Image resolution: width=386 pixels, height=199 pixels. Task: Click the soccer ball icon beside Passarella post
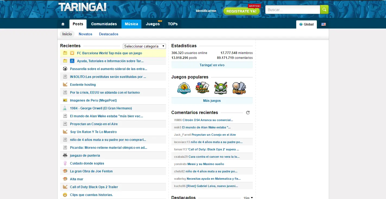(65, 69)
